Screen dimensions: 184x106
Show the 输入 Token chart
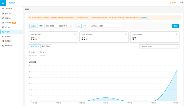(35, 46)
